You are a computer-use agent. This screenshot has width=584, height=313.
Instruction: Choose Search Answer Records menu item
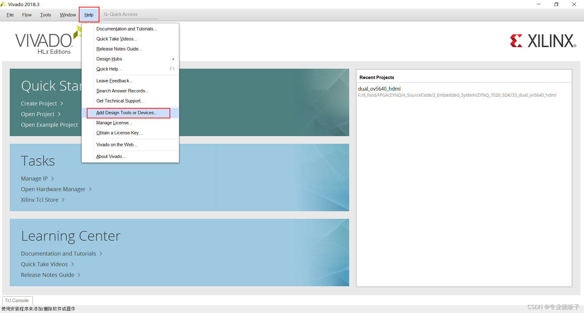(130, 91)
